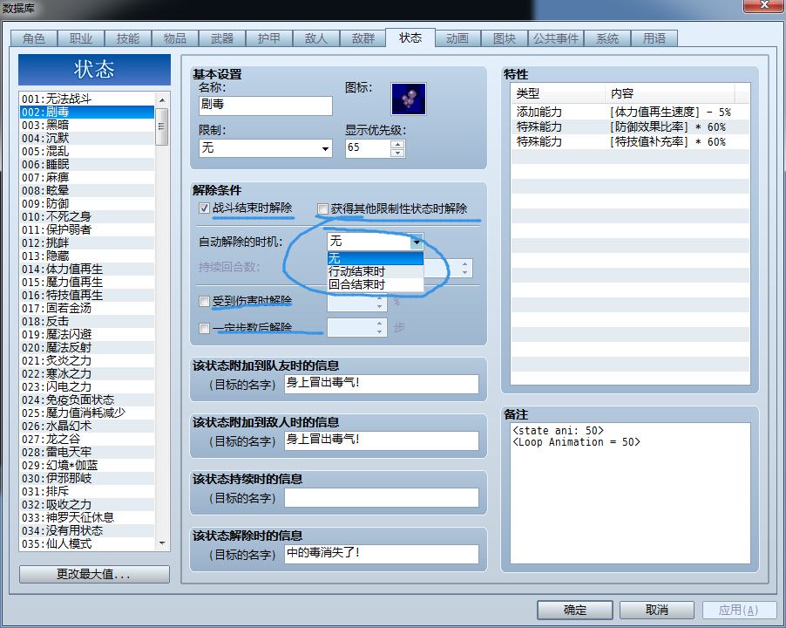Open the 限制 dropdown
Viewport: 786px width, 628px height.
pyautogui.click(x=266, y=148)
